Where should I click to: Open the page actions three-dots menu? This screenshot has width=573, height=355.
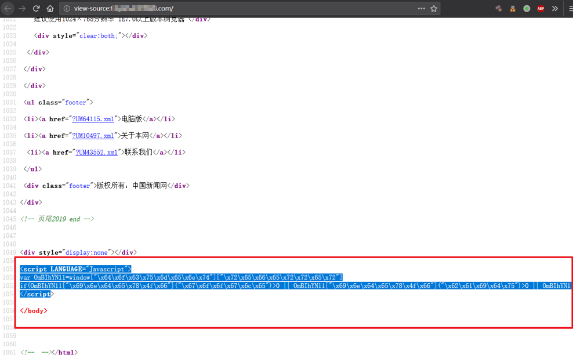(422, 8)
